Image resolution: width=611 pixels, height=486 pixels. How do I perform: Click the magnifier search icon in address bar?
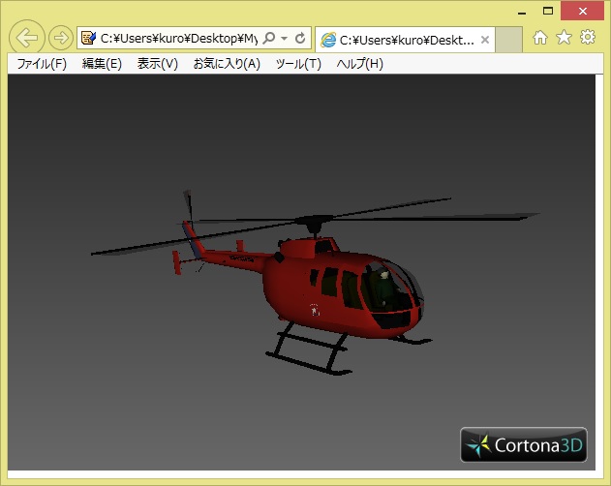click(x=269, y=39)
